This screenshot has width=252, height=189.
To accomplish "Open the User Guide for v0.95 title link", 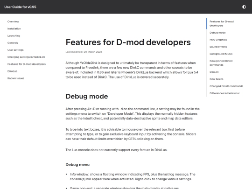I will click(x=20, y=7).
